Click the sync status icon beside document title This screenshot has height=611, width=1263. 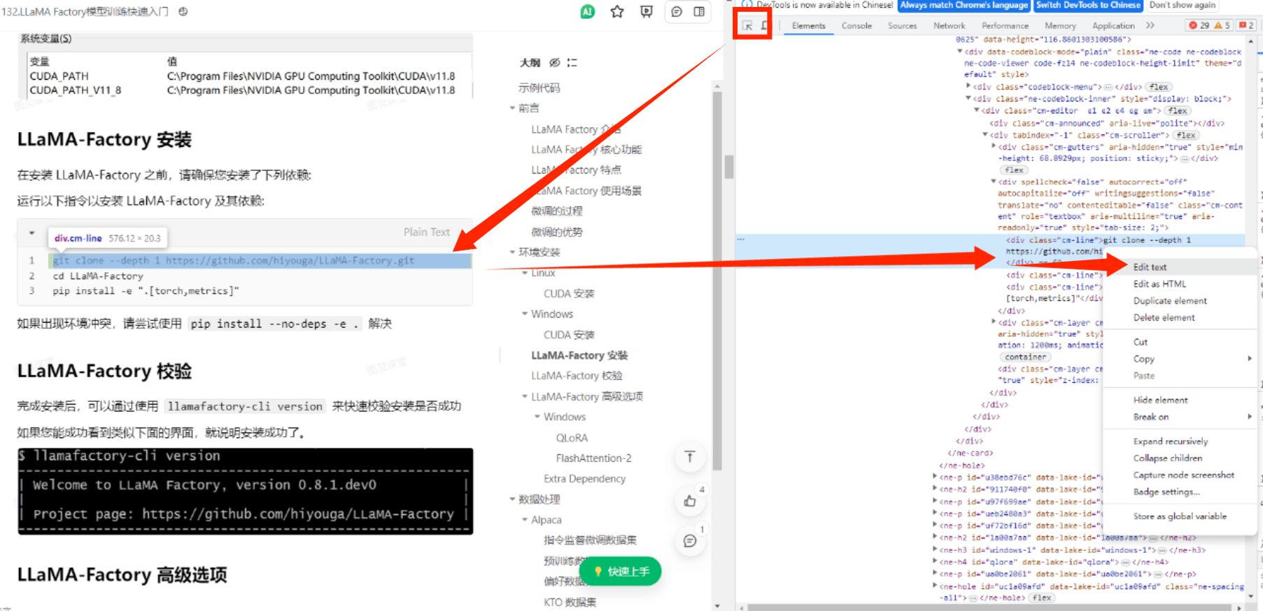pos(183,11)
